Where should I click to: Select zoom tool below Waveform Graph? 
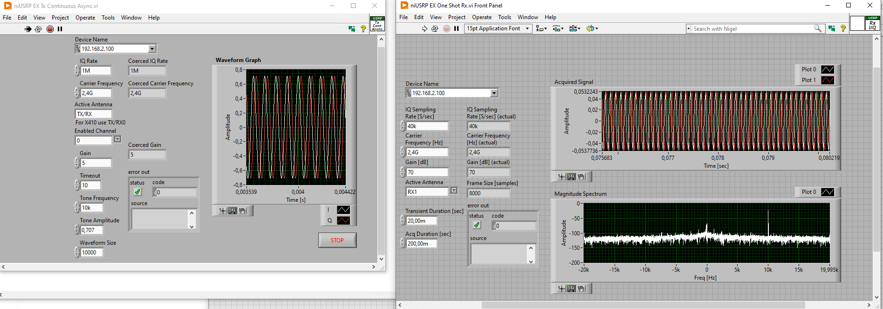tap(232, 211)
